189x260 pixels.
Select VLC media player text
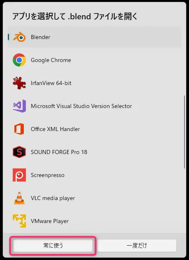point(53,198)
